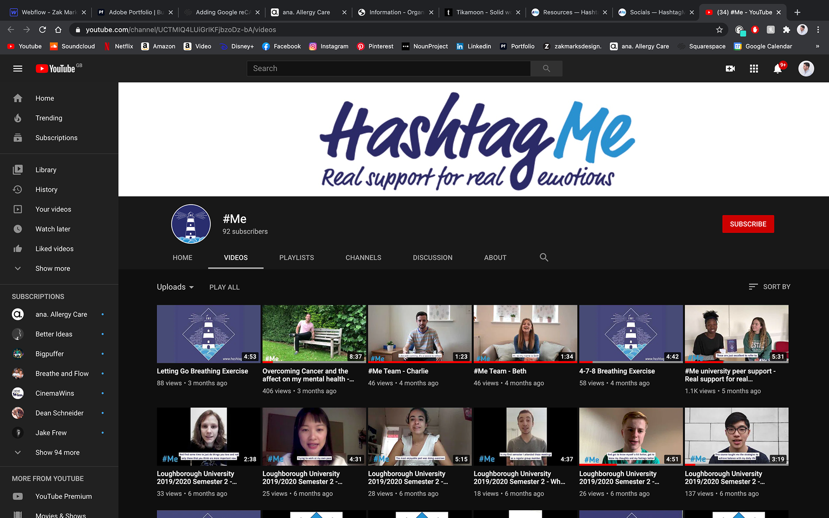Select the Videos channel tab

[x=236, y=258]
